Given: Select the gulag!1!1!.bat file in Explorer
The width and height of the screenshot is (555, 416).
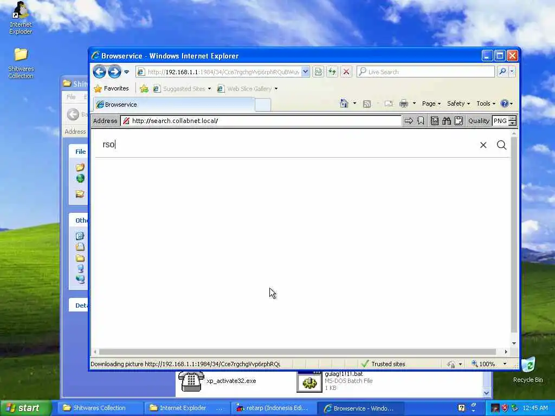Looking at the screenshot, I should click(335, 381).
